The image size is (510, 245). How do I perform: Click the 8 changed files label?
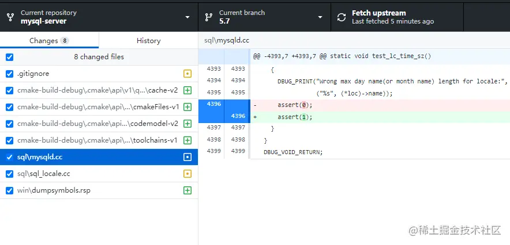(x=99, y=57)
